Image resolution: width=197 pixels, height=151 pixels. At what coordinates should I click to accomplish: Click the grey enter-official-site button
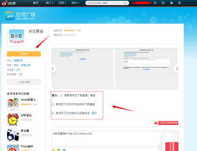(24, 82)
